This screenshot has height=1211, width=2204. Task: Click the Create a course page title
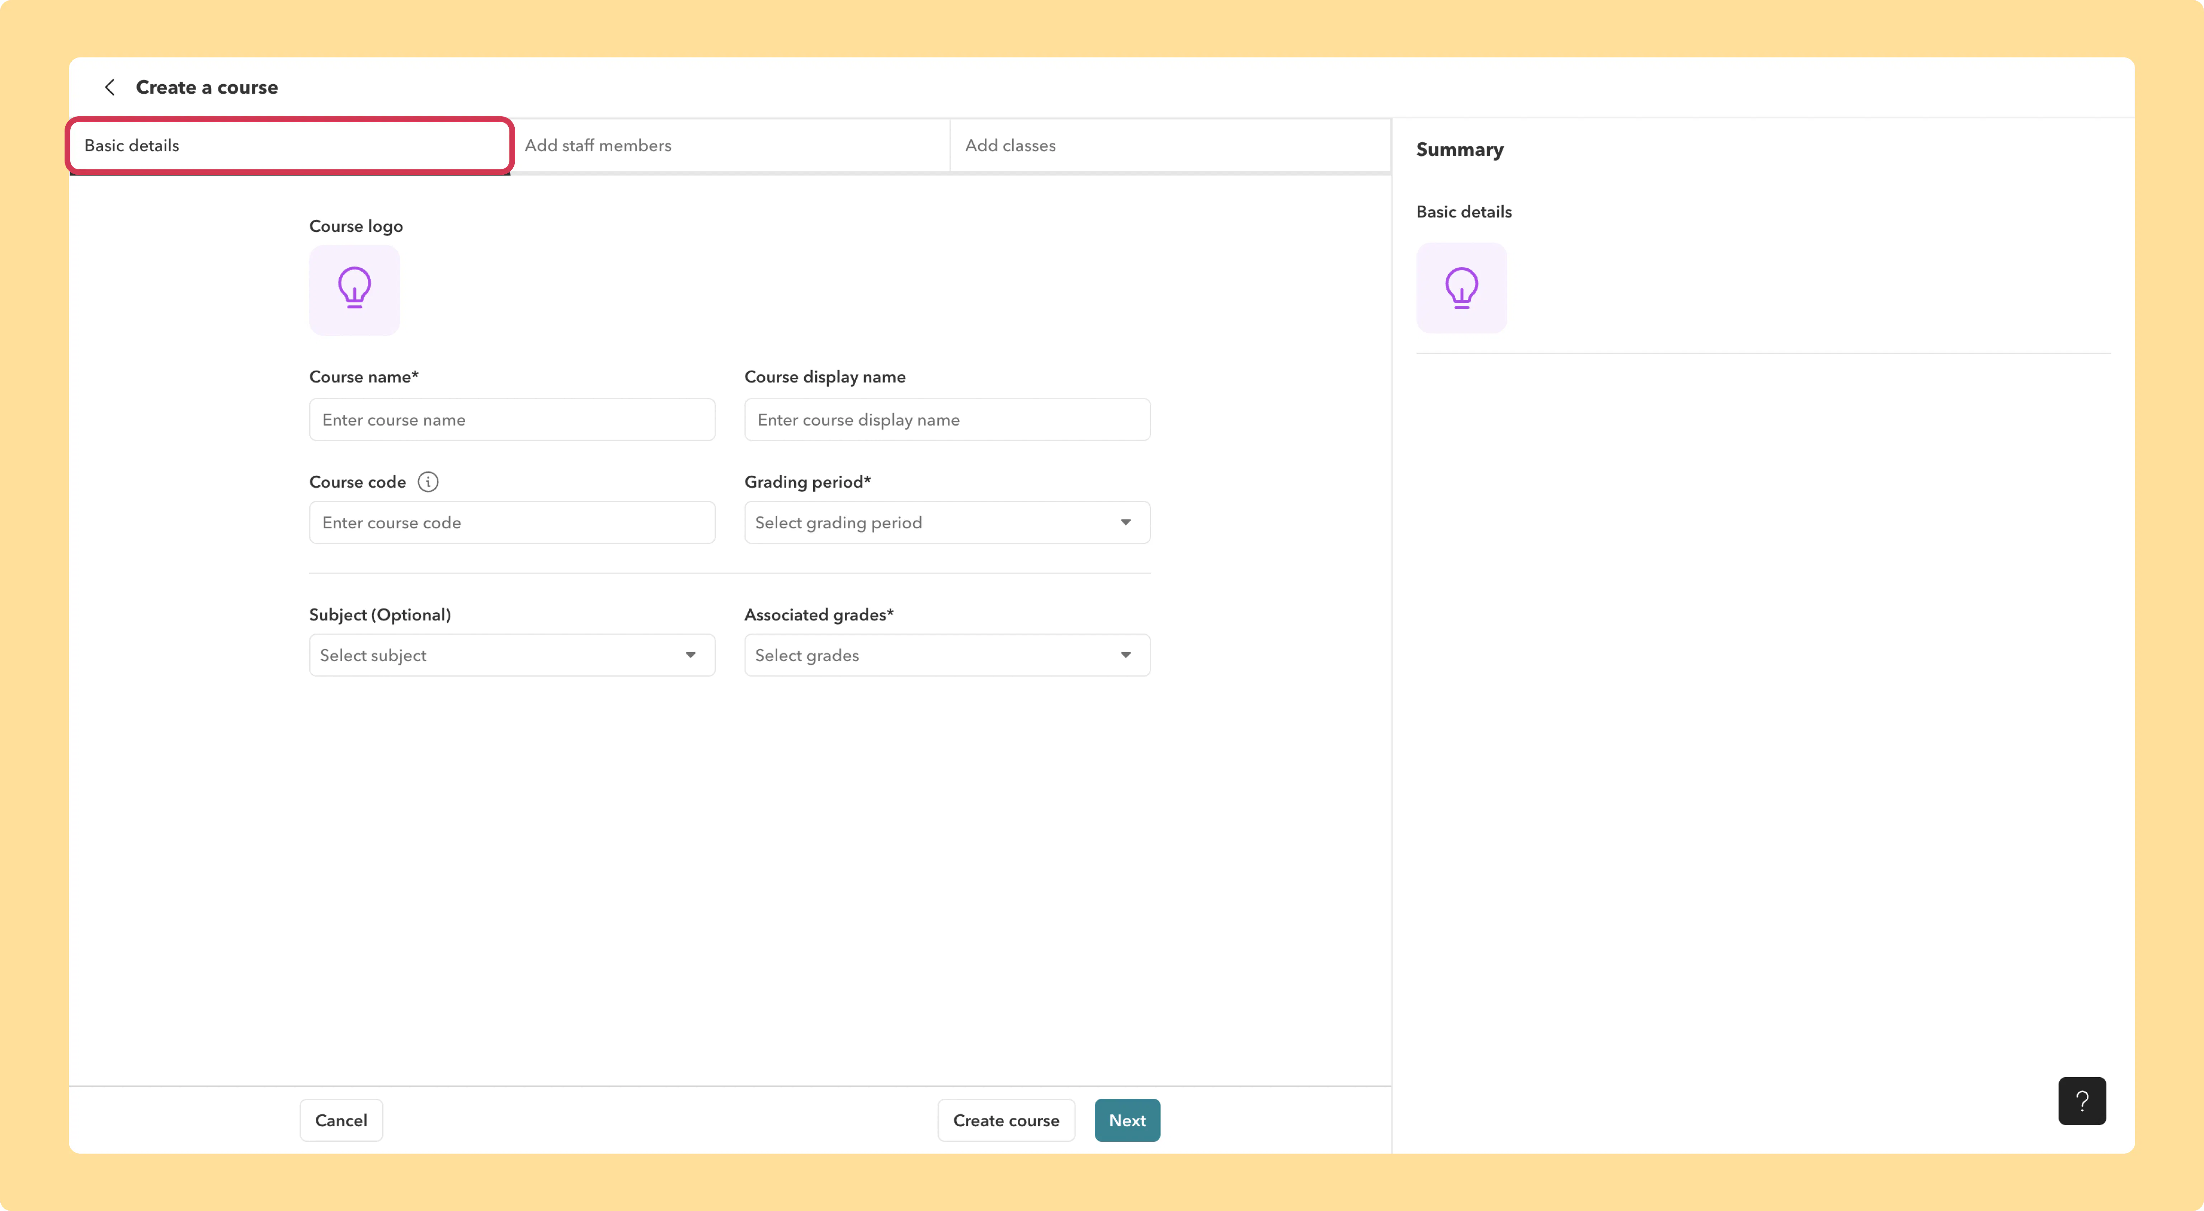207,87
